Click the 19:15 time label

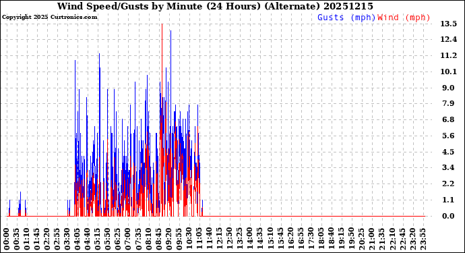(341, 240)
